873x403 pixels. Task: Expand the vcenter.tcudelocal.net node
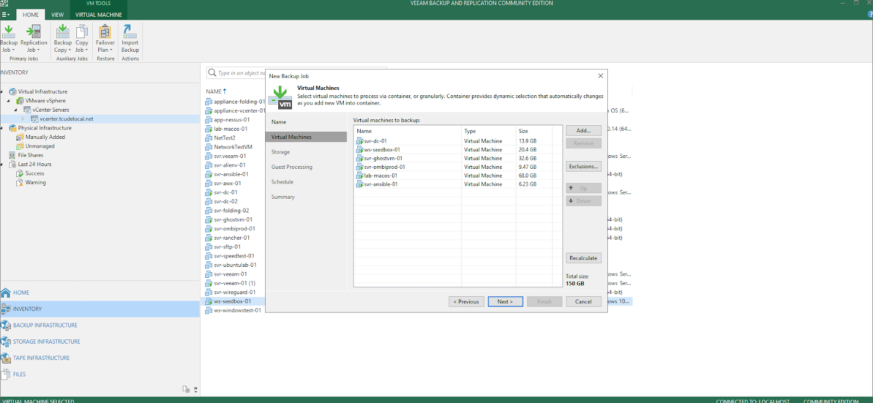click(23, 119)
